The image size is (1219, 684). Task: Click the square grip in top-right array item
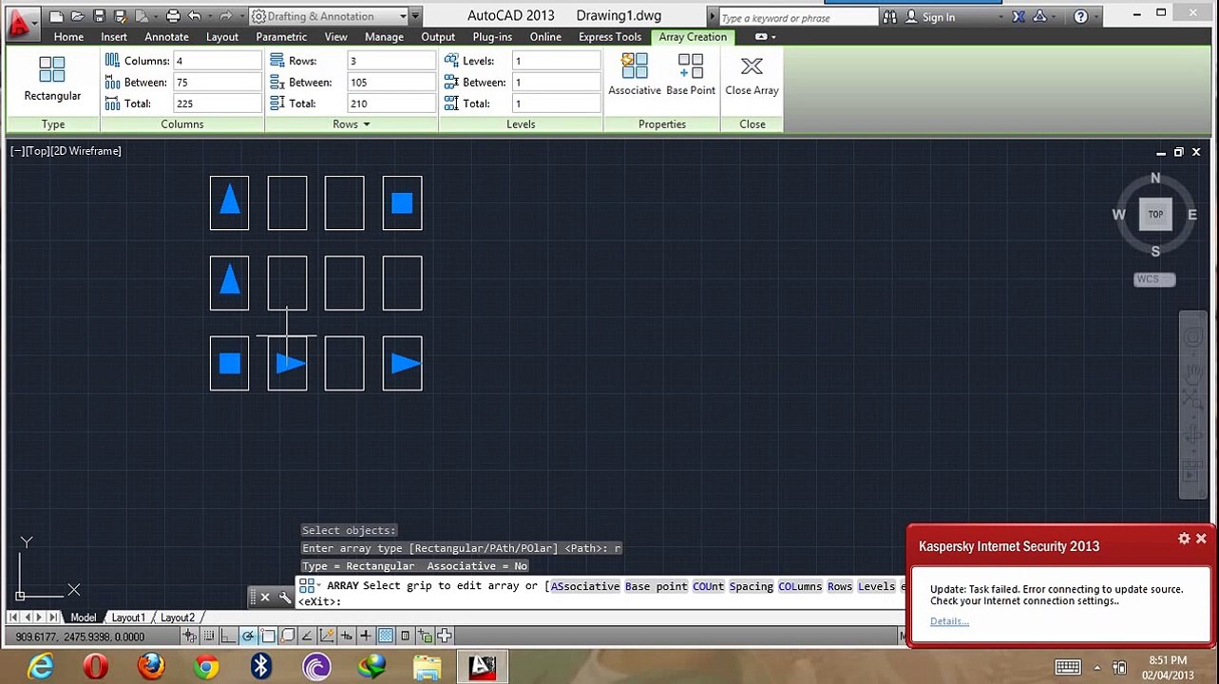402,202
